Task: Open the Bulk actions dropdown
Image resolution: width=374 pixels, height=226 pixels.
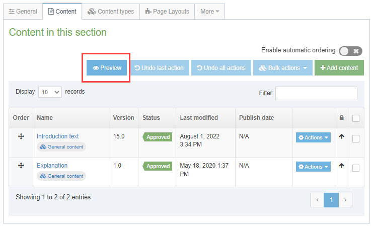Action: click(x=283, y=68)
